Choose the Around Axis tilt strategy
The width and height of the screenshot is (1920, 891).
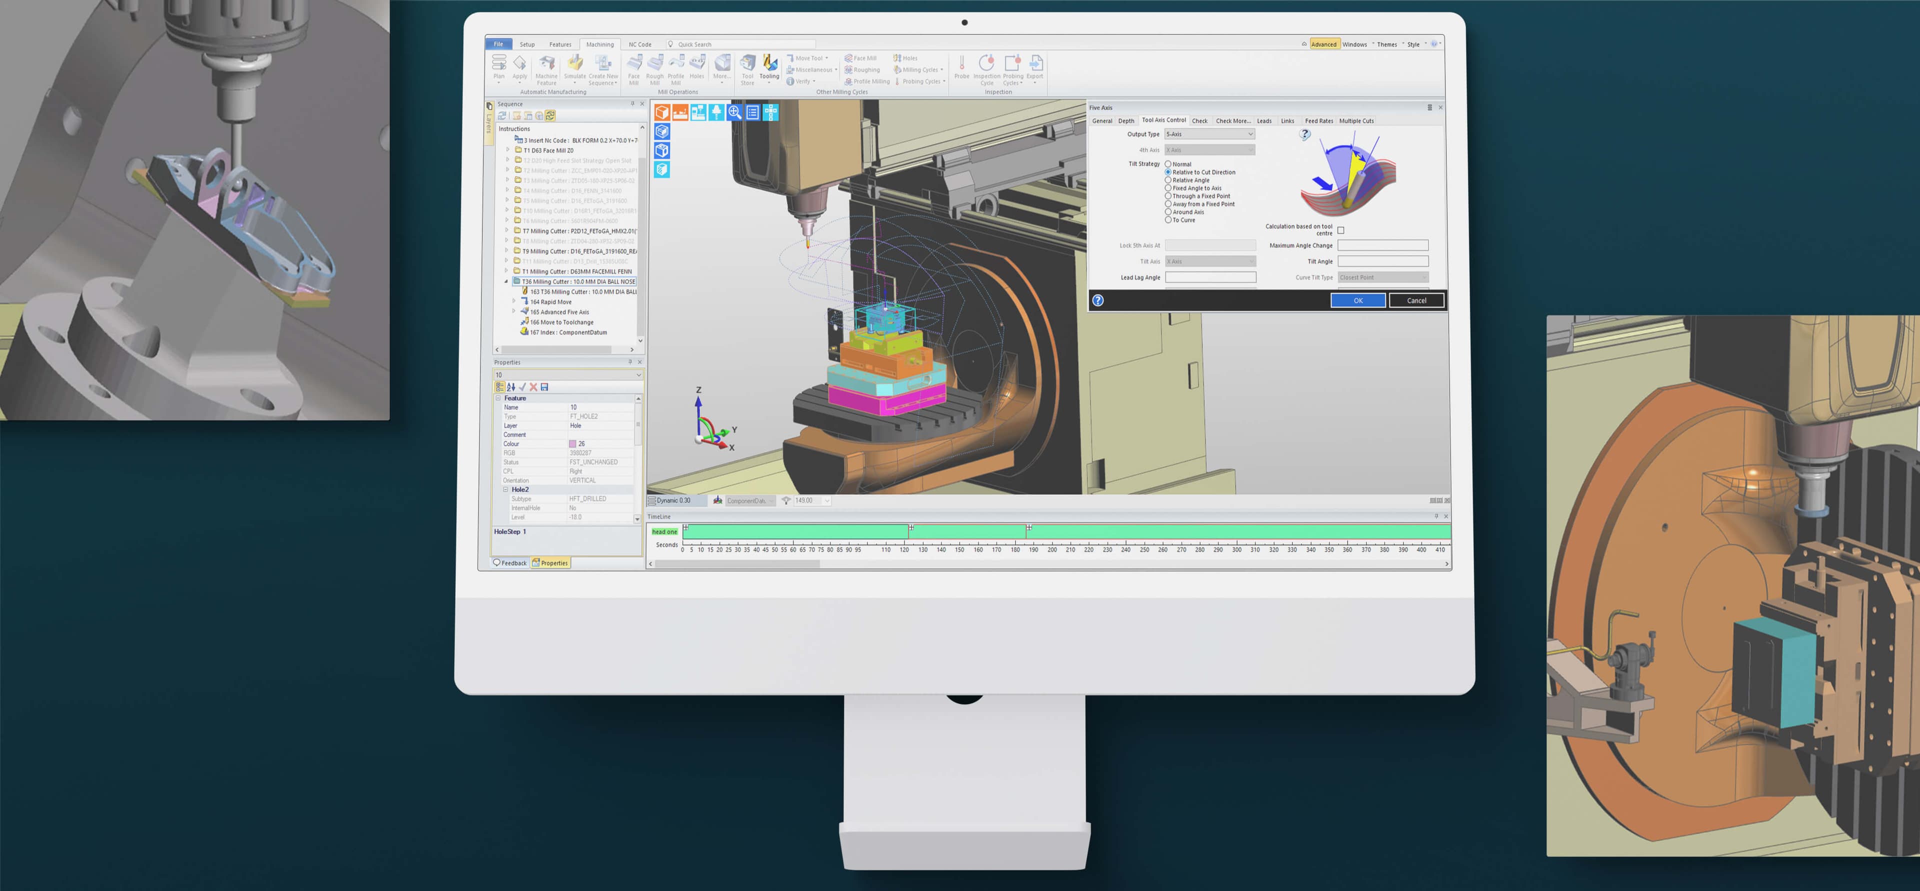pos(1168,212)
